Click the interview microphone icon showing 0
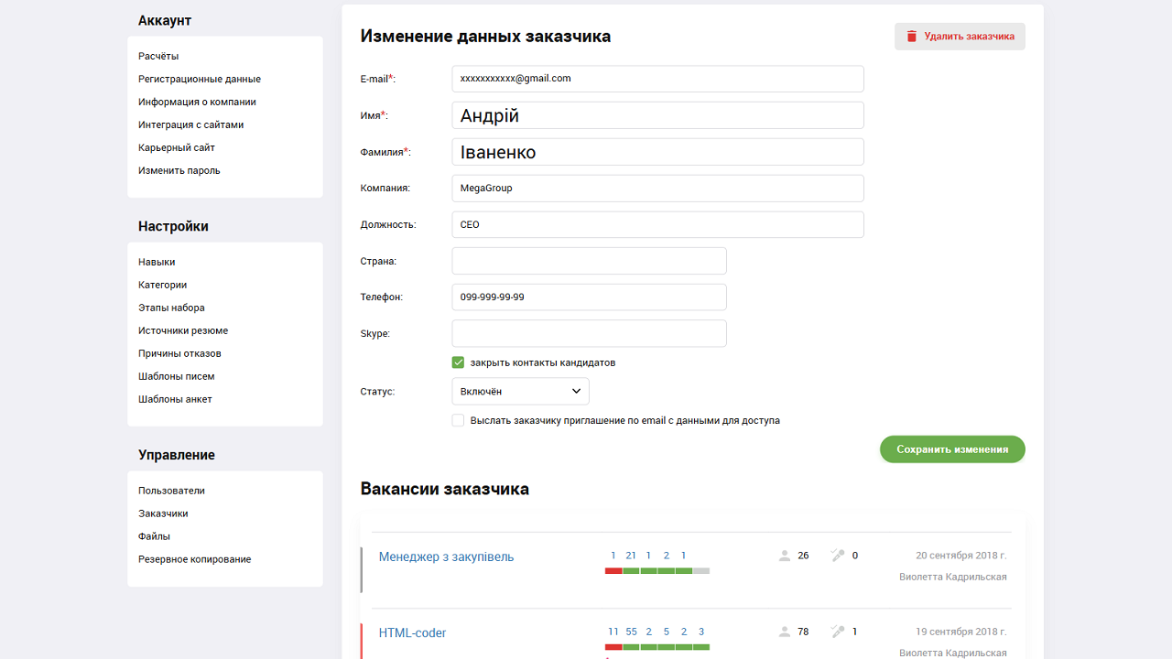1172x659 pixels. [x=837, y=555]
